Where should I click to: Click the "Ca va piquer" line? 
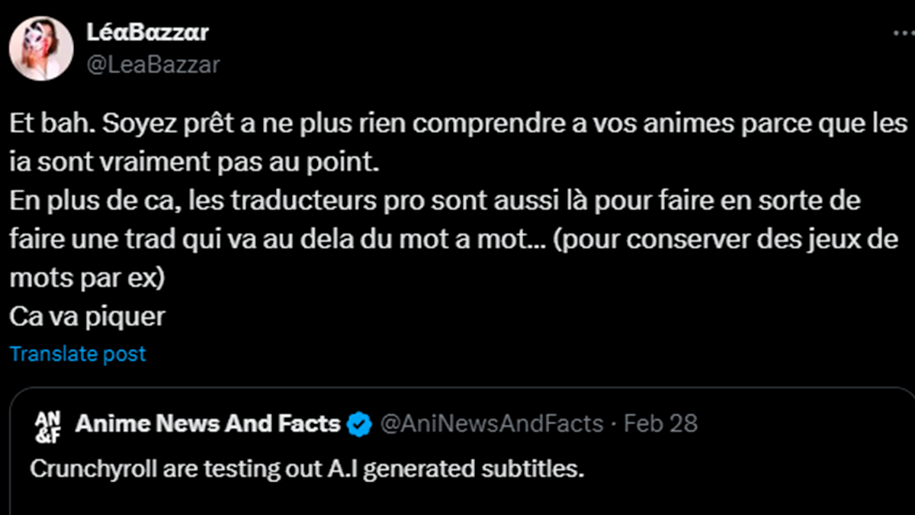[87, 317]
